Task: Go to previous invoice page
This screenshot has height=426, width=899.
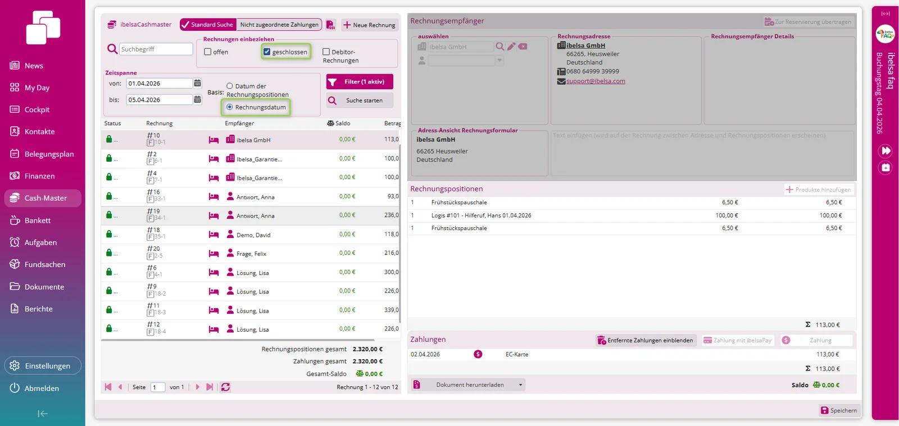Action: pyautogui.click(x=120, y=387)
